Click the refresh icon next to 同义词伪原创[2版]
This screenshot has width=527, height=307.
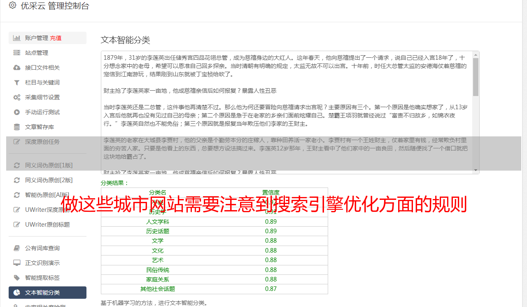point(17,180)
